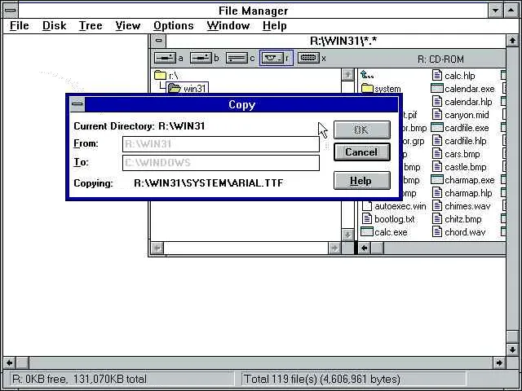
Task: Select cars.bmp file icon
Action: tap(437, 154)
